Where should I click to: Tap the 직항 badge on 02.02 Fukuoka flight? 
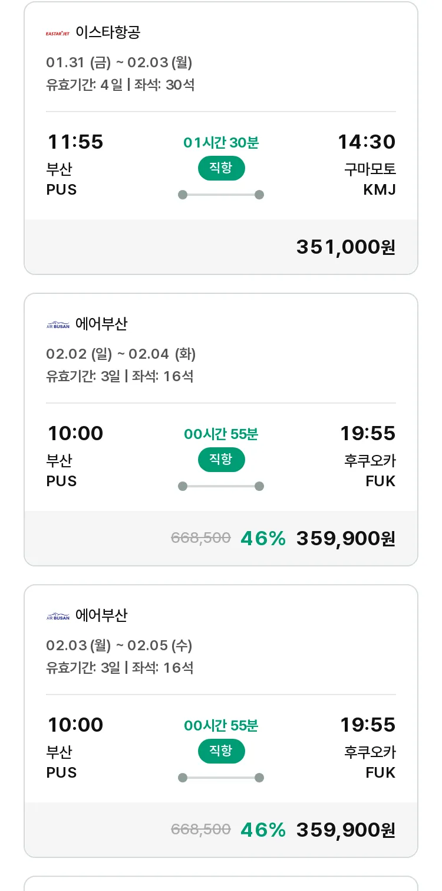[x=221, y=460]
